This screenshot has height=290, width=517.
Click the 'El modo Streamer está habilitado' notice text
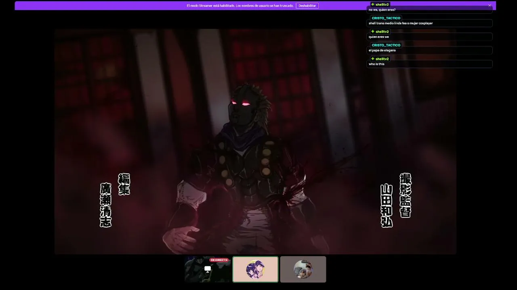[240, 6]
